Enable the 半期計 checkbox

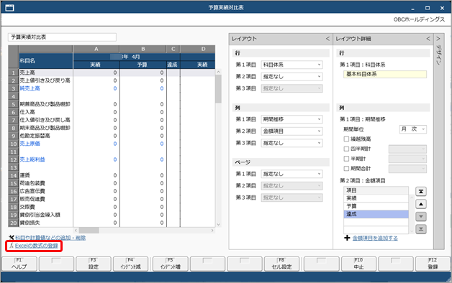pos(346,159)
